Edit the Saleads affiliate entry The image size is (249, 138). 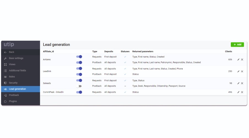[238, 83]
